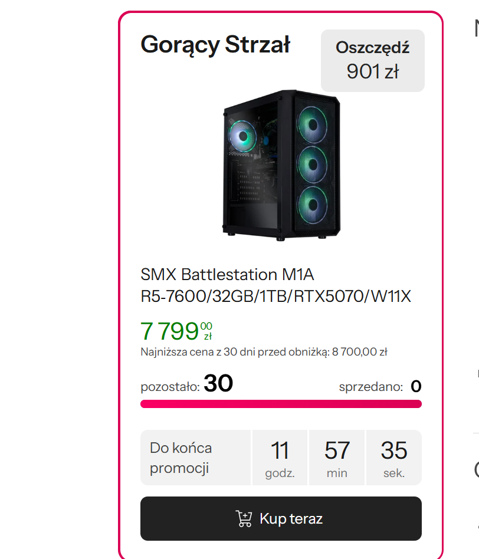Click the bottom front RGB fan in image
The image size is (479, 559).
[313, 205]
